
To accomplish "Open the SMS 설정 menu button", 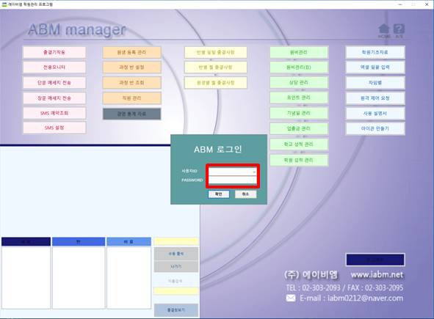I will (54, 128).
